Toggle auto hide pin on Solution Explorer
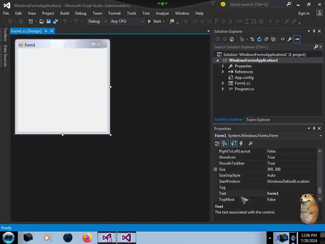Image resolution: width=325 pixels, height=244 pixels. (x=314, y=31)
